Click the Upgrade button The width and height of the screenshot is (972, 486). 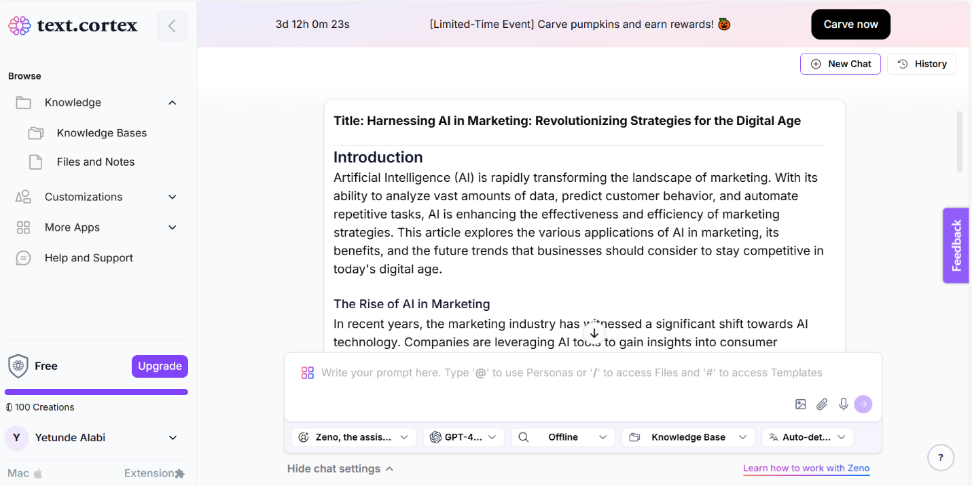[x=160, y=367]
